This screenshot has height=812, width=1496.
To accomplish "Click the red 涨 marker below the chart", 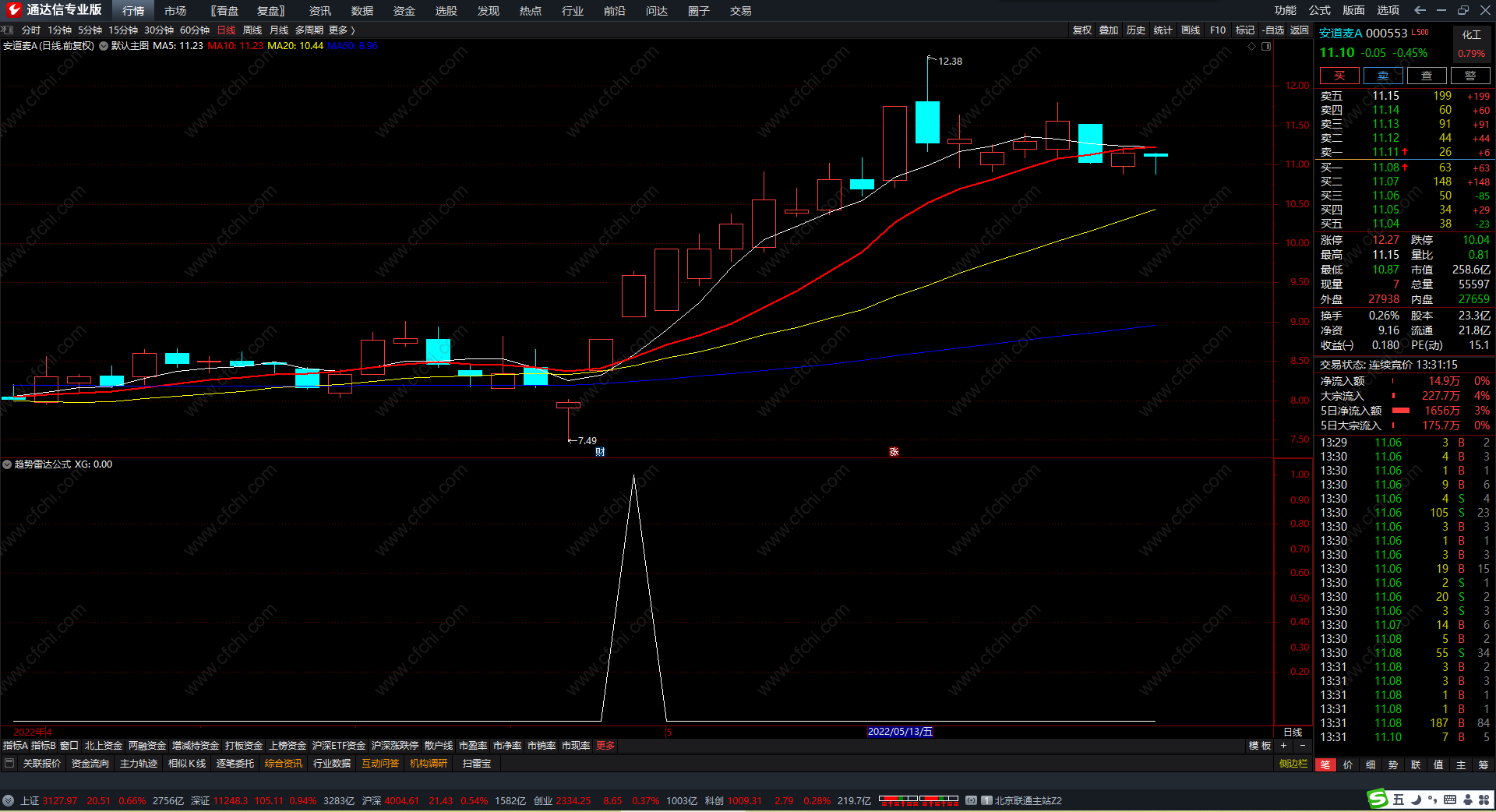I will 894,452.
